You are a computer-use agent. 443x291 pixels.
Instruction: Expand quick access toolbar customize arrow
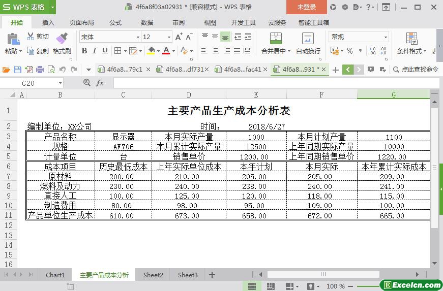click(88, 70)
